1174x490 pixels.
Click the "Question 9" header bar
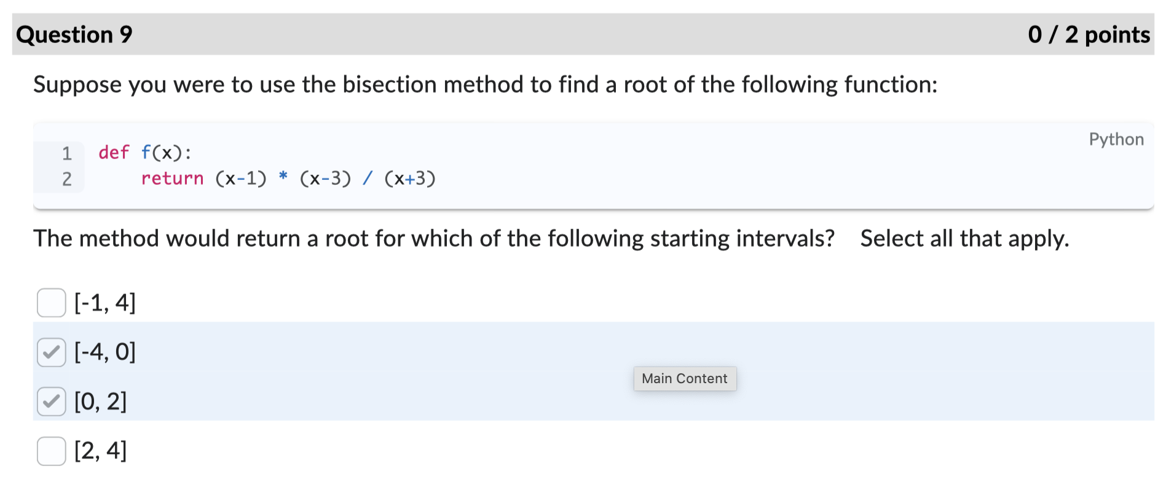click(x=74, y=34)
